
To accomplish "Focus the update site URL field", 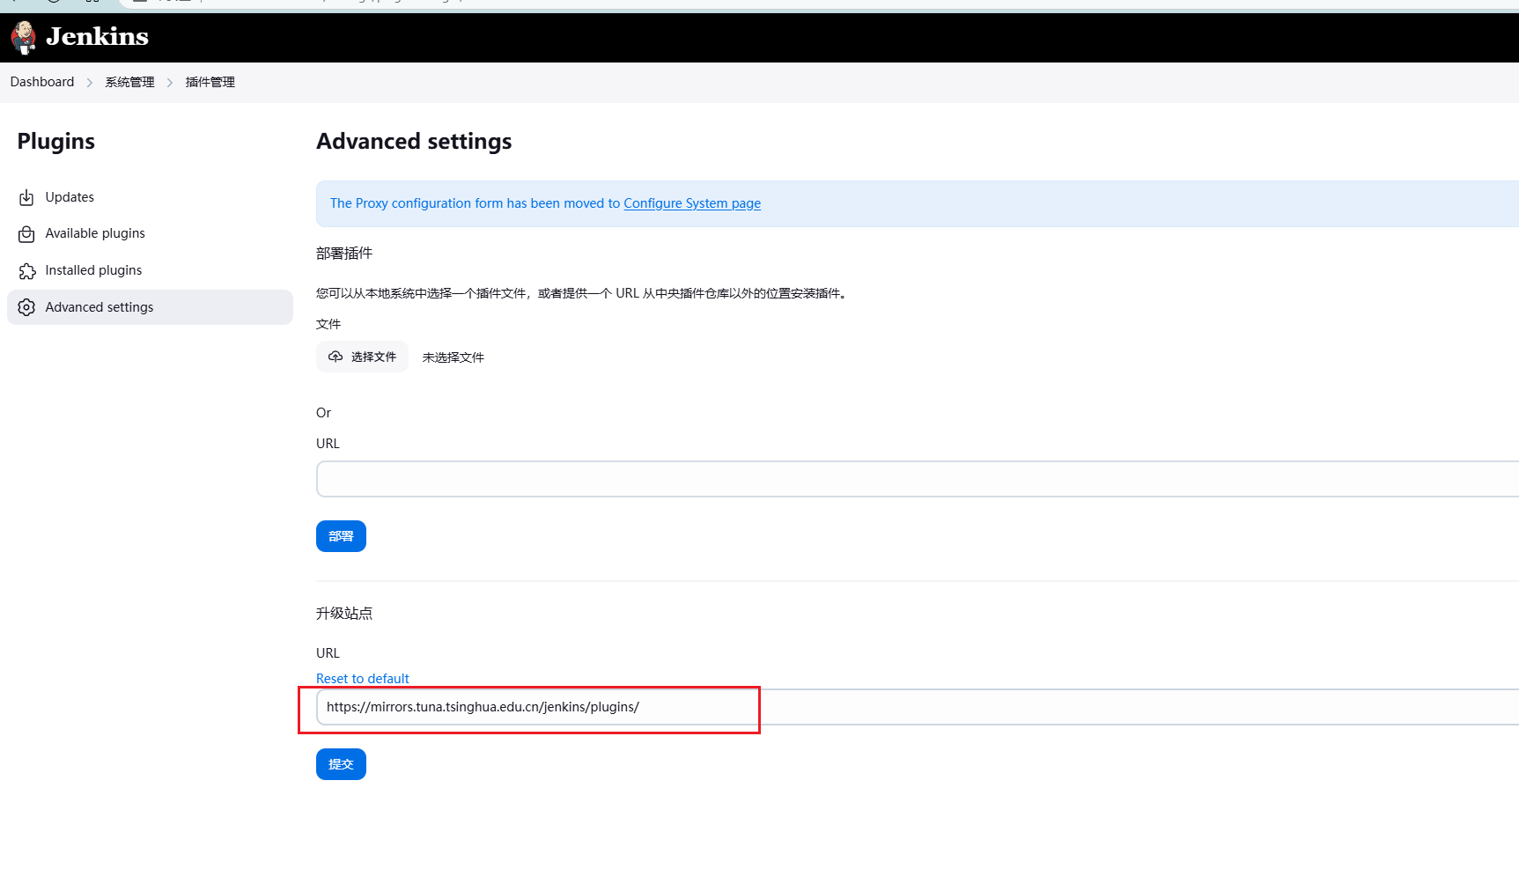I will pyautogui.click(x=918, y=707).
